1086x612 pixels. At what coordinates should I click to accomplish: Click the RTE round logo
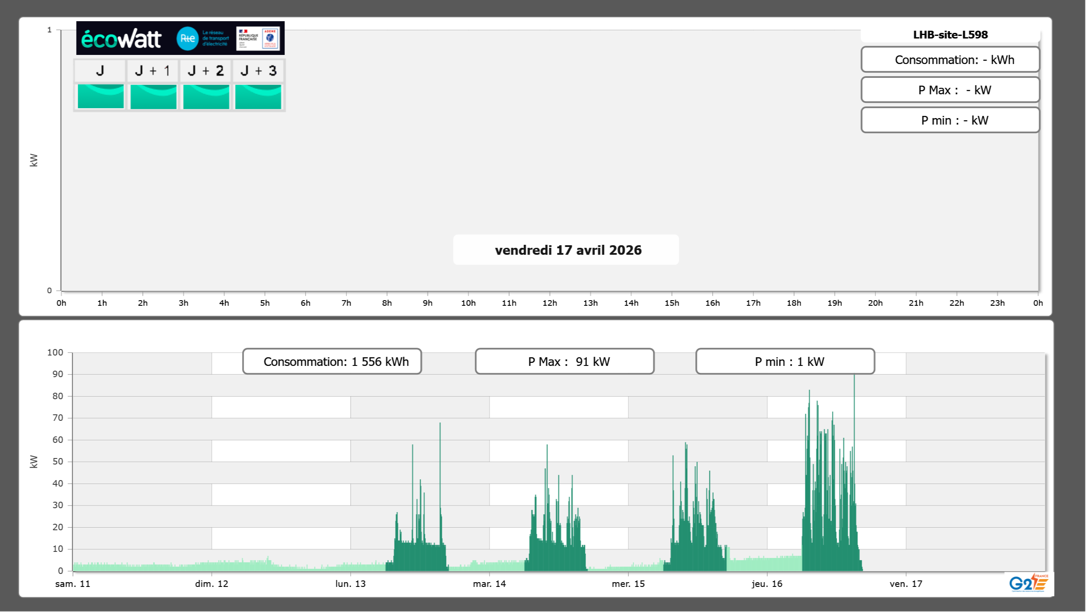click(187, 38)
